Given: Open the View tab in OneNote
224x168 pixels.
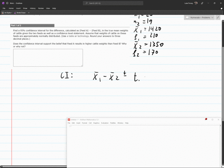Looking at the screenshot, I should 48,8.
